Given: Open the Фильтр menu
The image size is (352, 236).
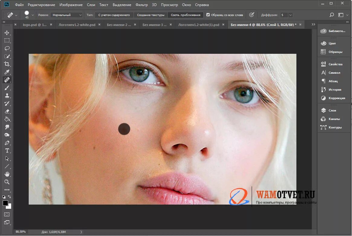Looking at the screenshot, I should [x=142, y=5].
